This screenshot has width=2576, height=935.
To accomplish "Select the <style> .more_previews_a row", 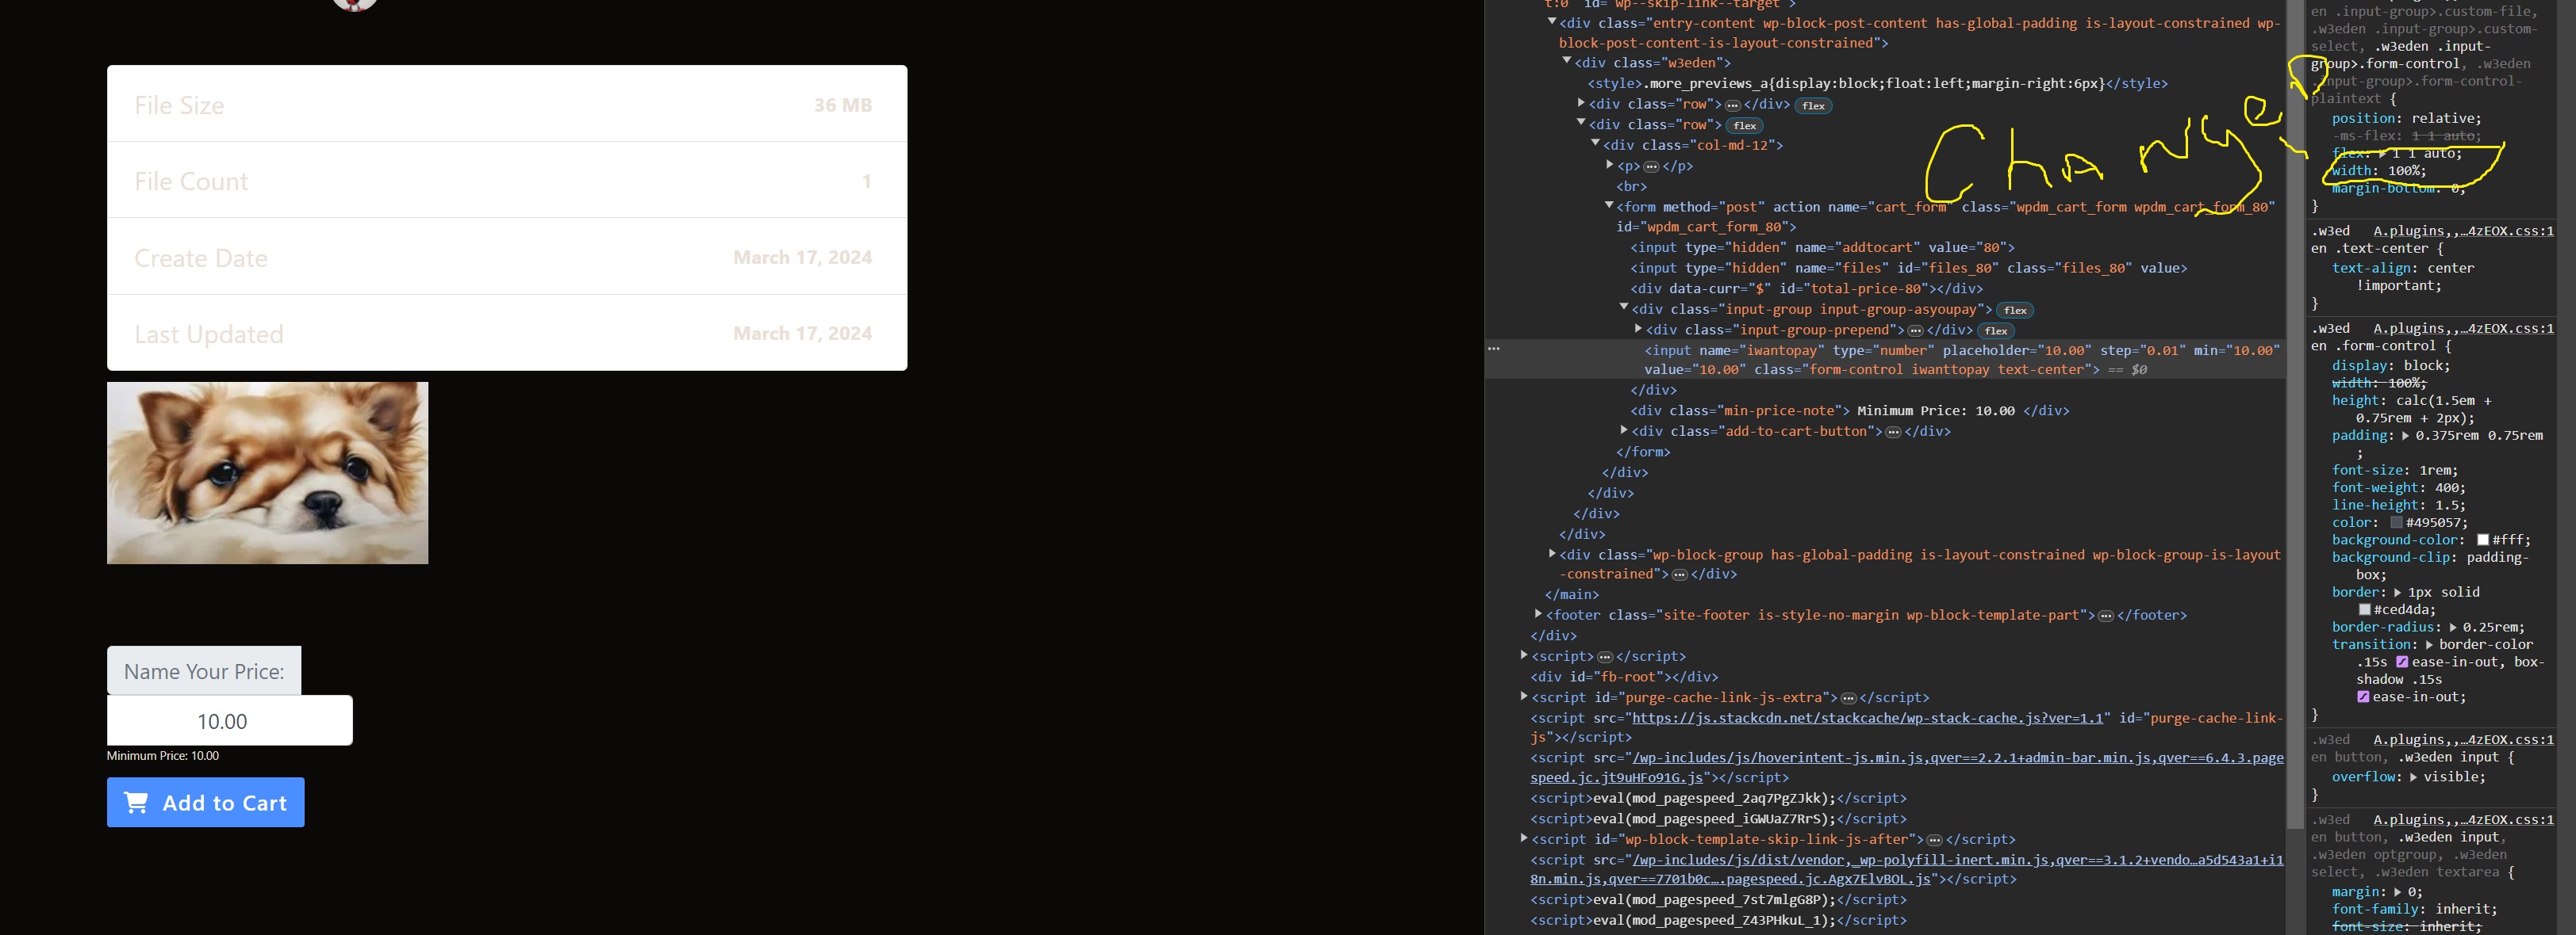I will [1877, 84].
